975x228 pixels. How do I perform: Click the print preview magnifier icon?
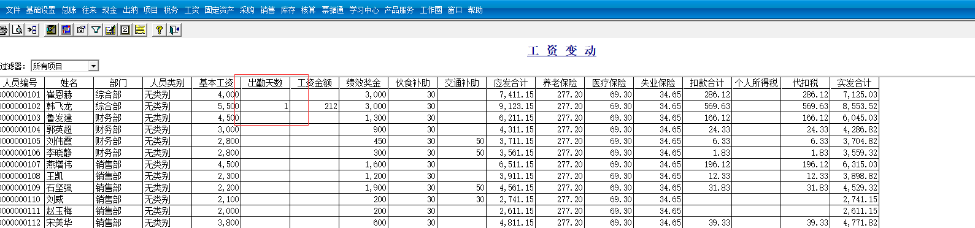click(17, 29)
